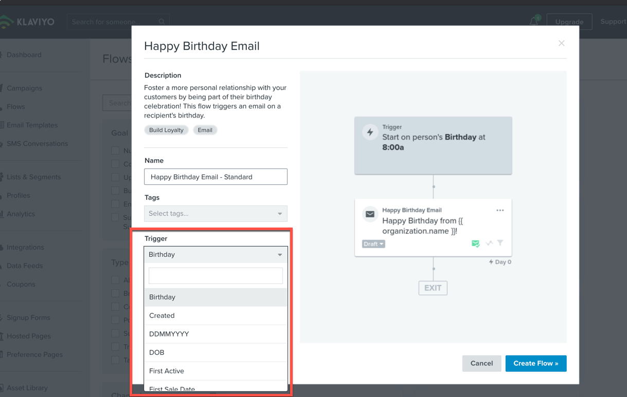The width and height of the screenshot is (627, 397).
Task: Open Coupons in the sidebar
Action: [21, 285]
